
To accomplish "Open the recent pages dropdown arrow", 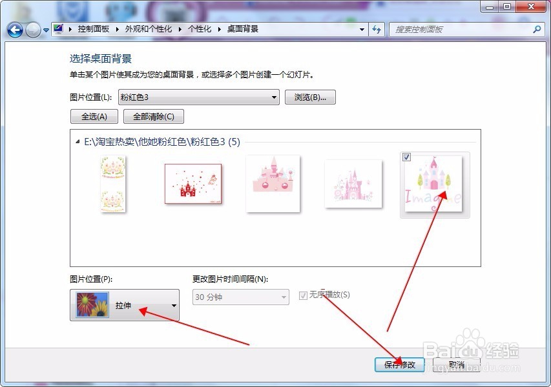I will pyautogui.click(x=46, y=30).
